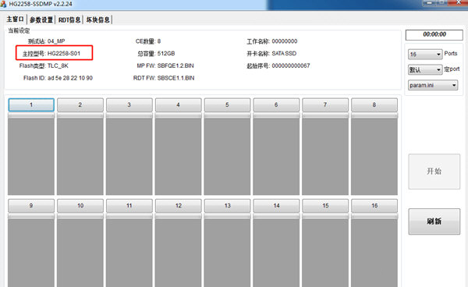Click the progress bar under port 1
This screenshot has height=287, width=468.
click(31, 115)
